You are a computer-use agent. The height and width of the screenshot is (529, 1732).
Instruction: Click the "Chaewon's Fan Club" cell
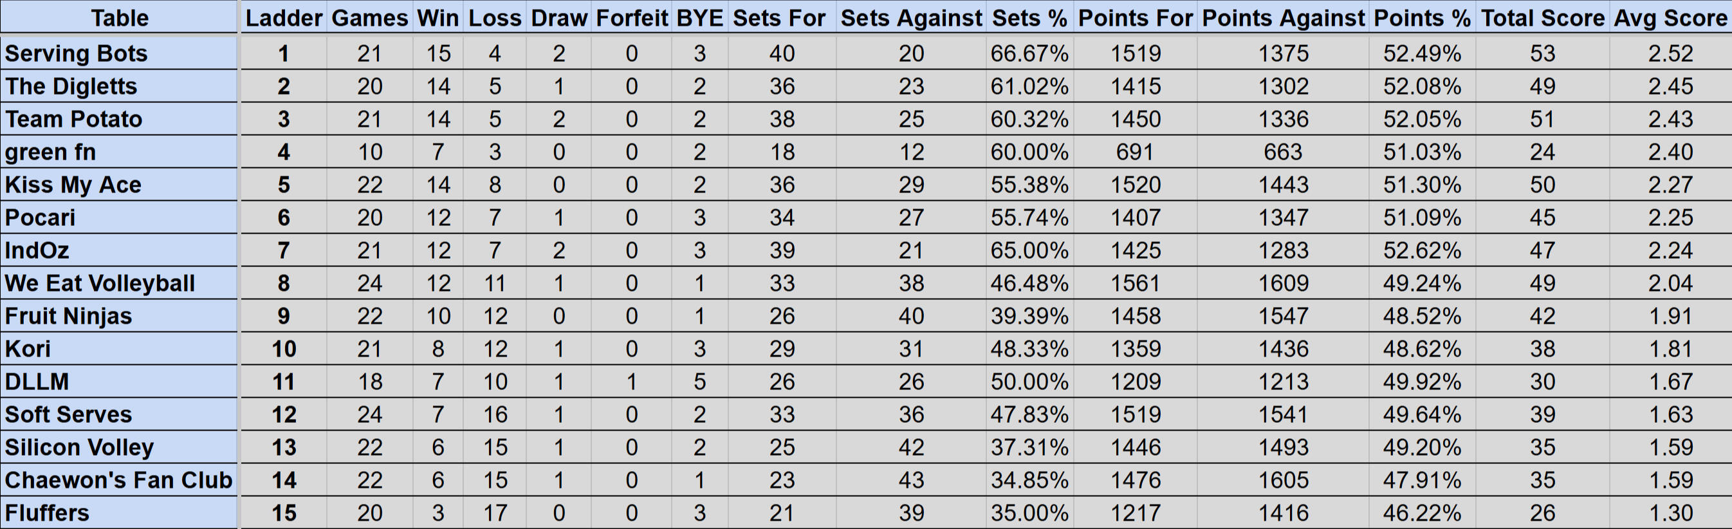tap(118, 480)
